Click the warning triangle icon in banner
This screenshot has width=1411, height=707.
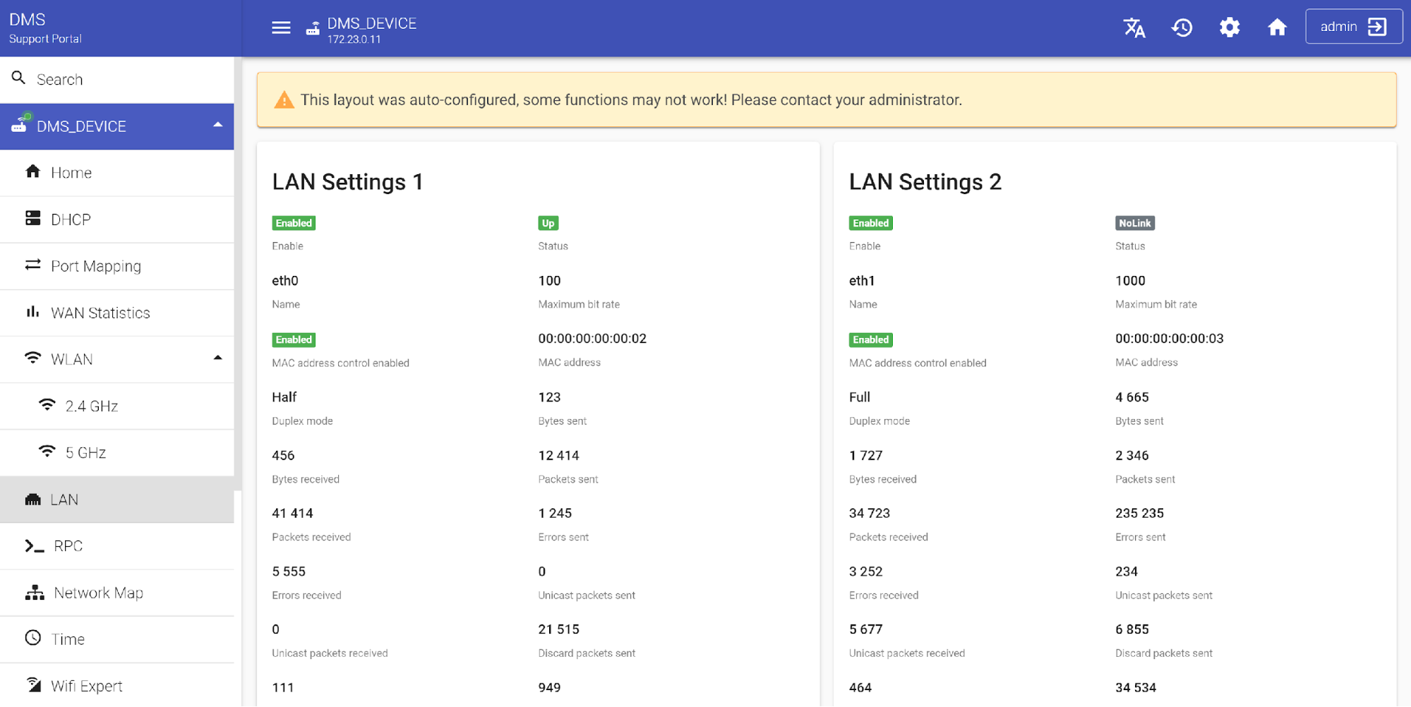284,100
